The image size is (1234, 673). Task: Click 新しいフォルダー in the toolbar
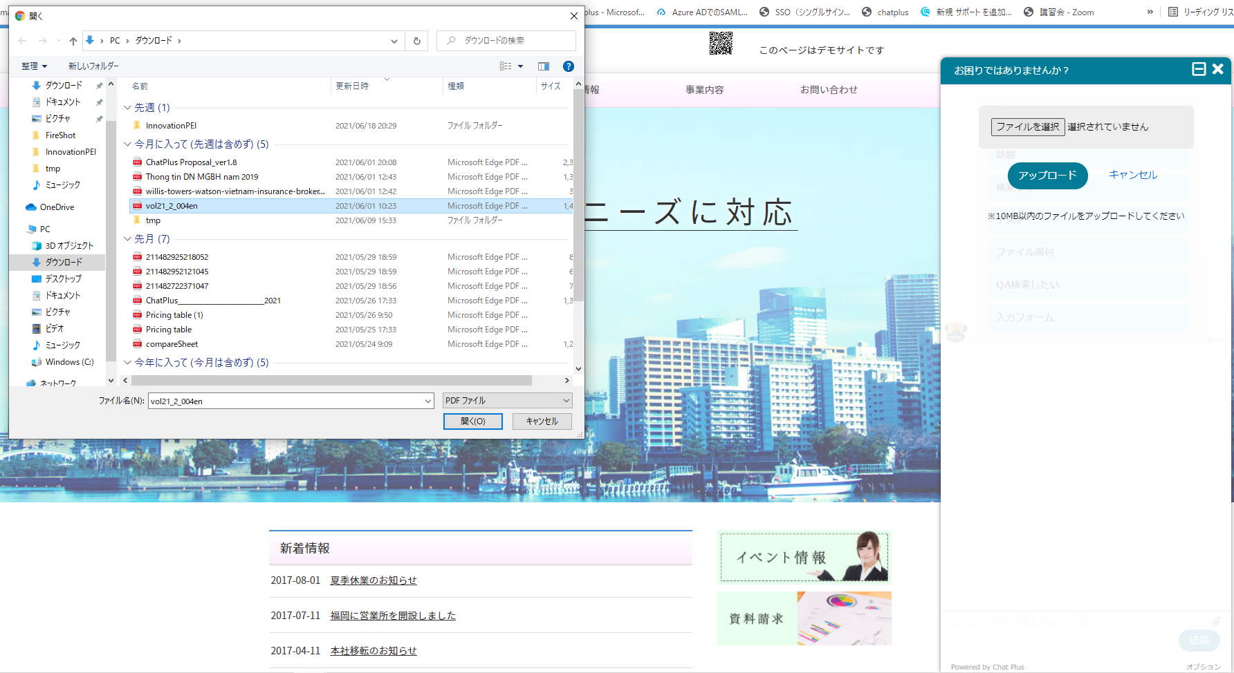pos(93,66)
